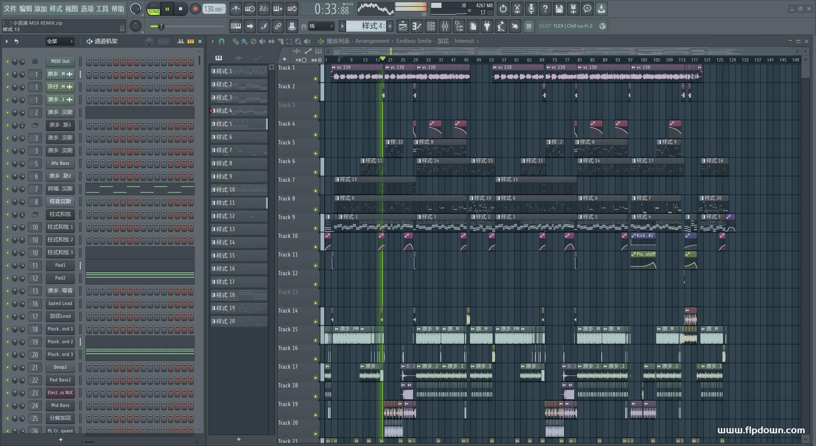The width and height of the screenshot is (816, 446).
Task: Select the playlist zoom tool icon
Action: (298, 41)
